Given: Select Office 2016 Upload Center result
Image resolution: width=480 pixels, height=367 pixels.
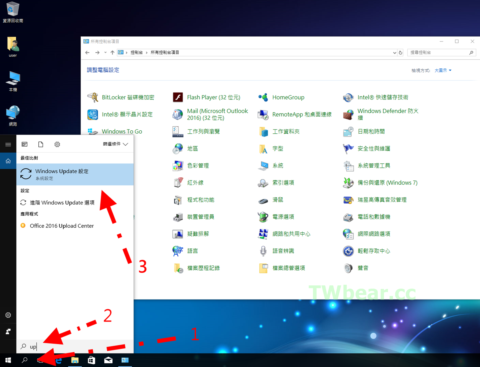Looking at the screenshot, I should pyautogui.click(x=75, y=226).
